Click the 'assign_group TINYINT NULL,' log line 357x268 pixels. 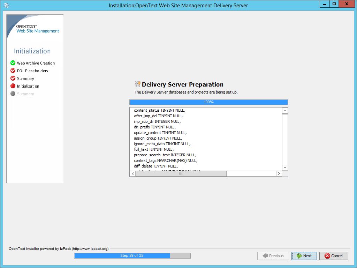pyautogui.click(x=158, y=138)
